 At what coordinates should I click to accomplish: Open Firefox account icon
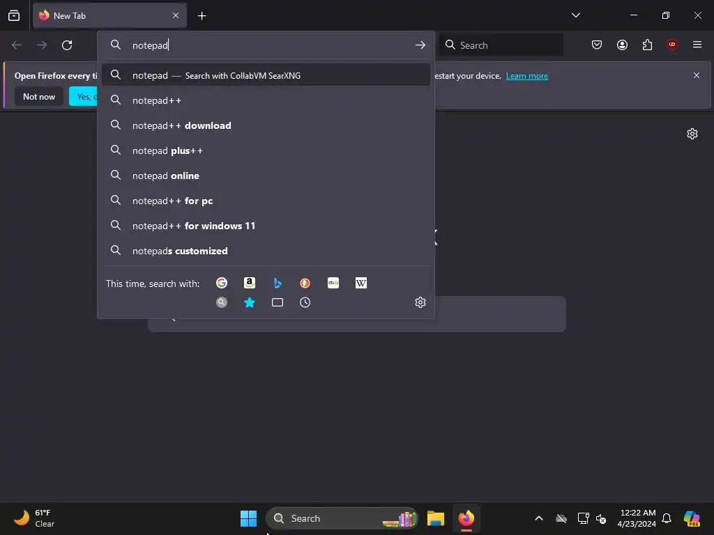pyautogui.click(x=622, y=45)
